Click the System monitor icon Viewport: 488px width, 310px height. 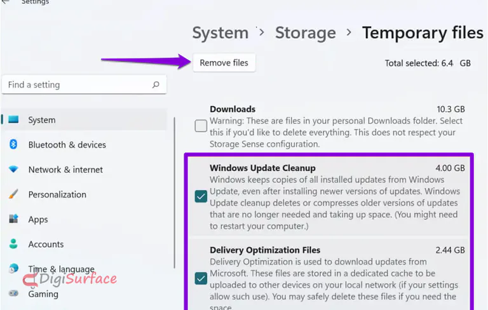coord(13,119)
